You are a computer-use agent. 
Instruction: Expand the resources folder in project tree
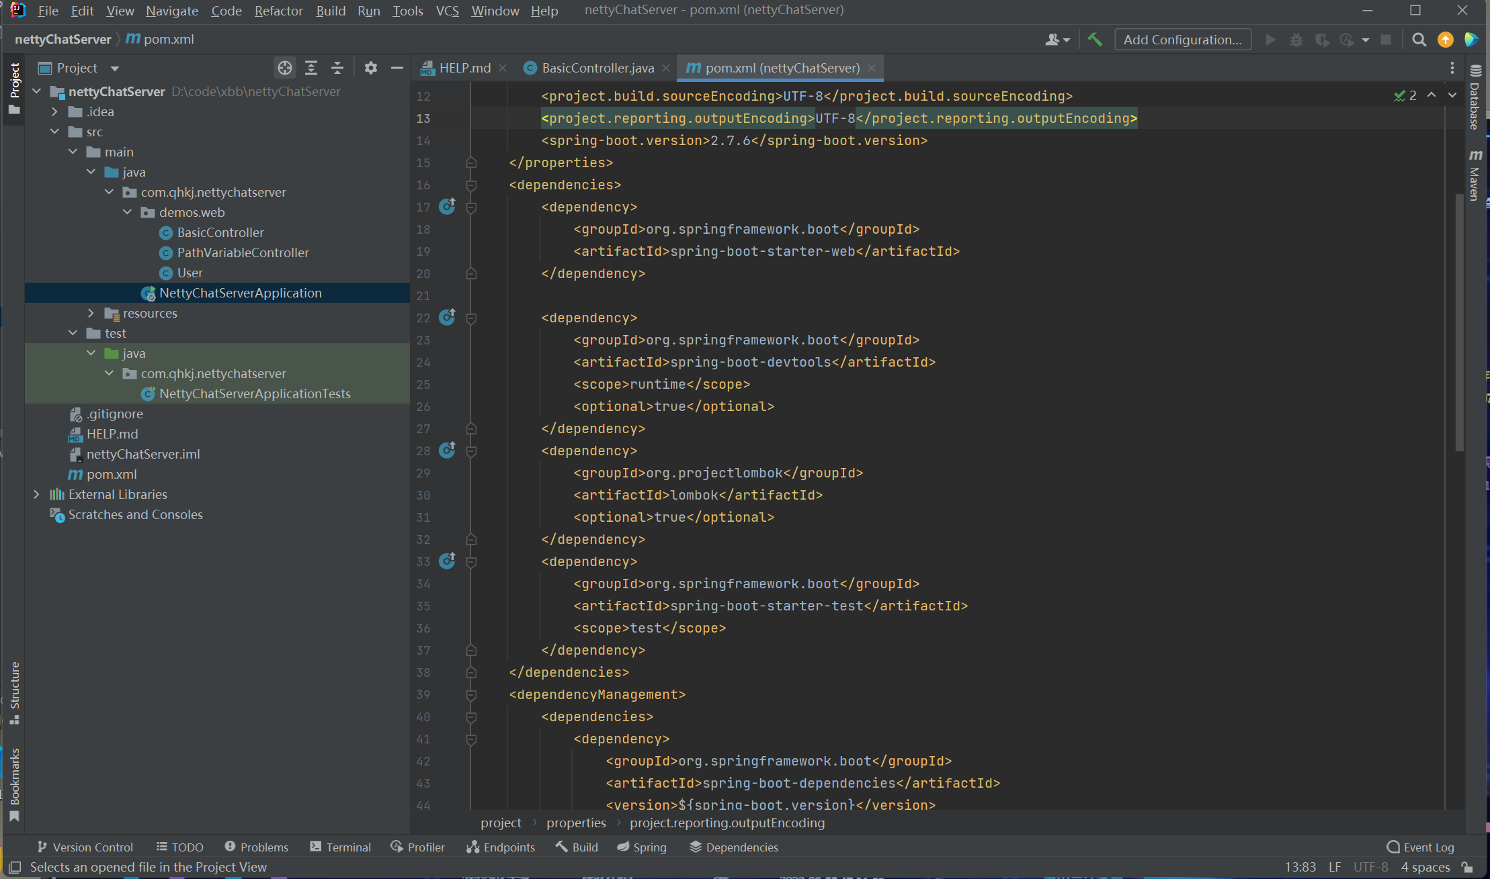point(91,312)
